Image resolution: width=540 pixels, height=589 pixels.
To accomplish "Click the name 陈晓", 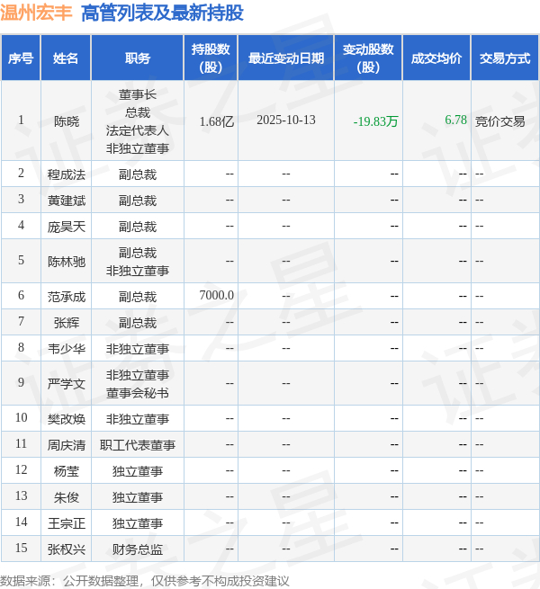I will click(67, 121).
